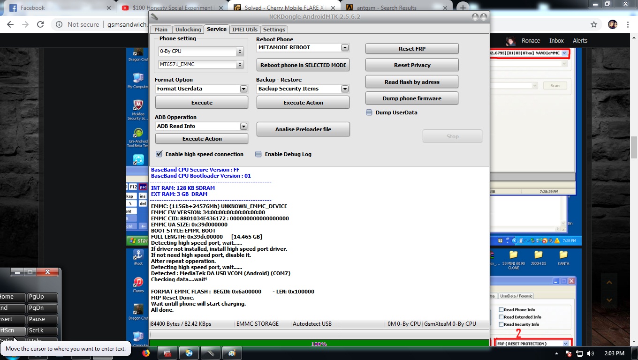Screen dimensions: 638x360
Task: Switch to the Main tab
Action: pyautogui.click(x=161, y=30)
